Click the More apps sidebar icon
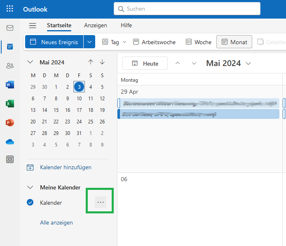The image size is (286, 246). (x=10, y=160)
